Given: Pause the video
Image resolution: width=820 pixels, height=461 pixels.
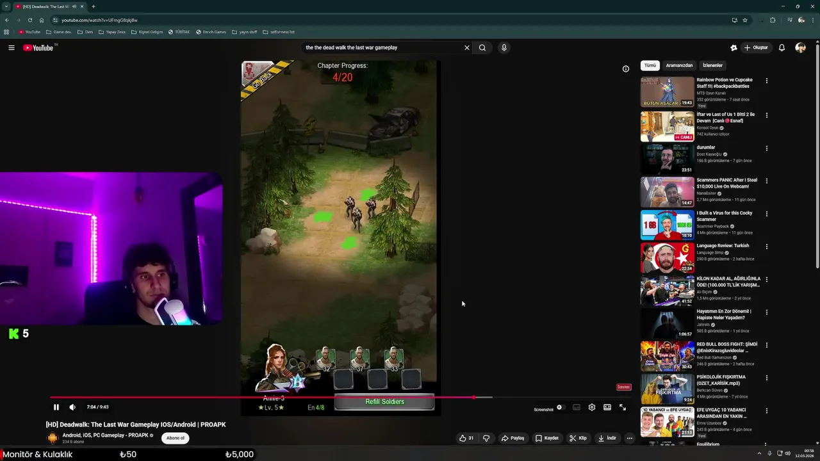Looking at the screenshot, I should tap(56, 407).
